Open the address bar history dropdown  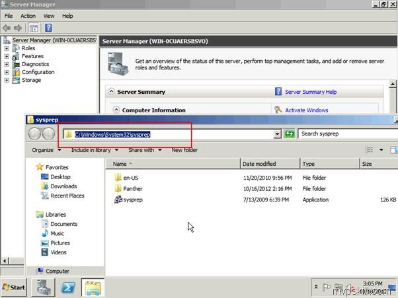(x=278, y=133)
